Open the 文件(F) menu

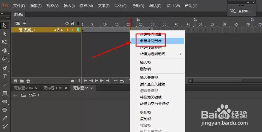click(x=19, y=6)
